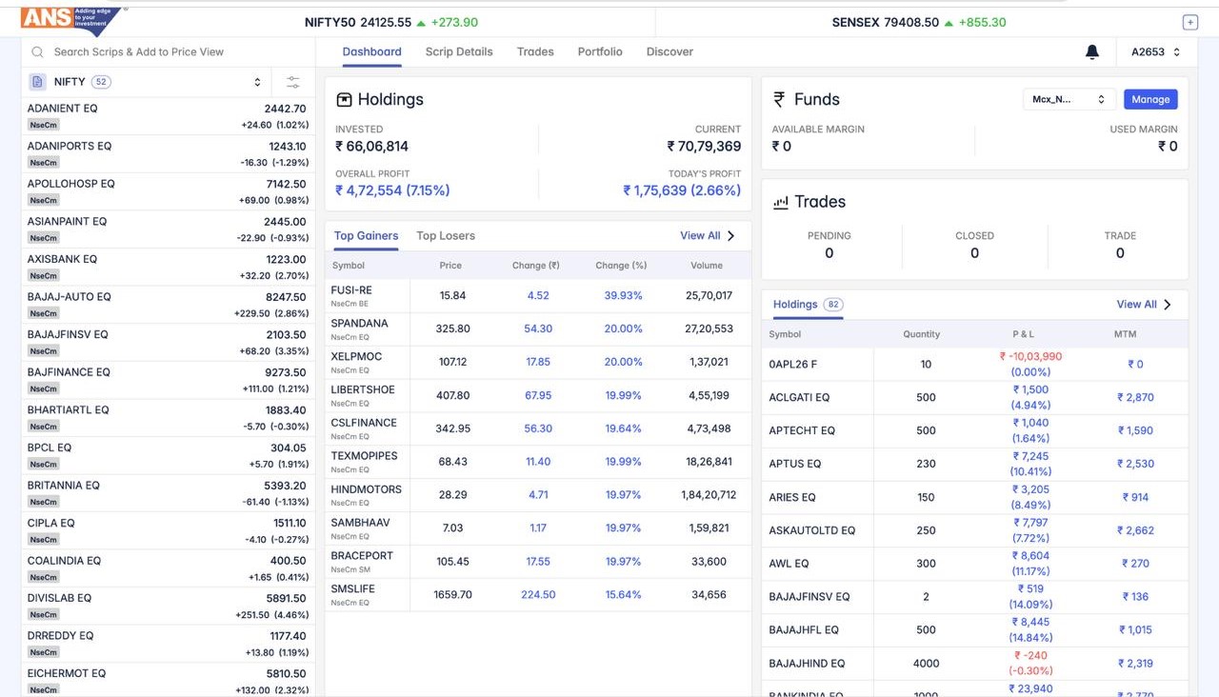Click the search magnifier icon

coord(38,52)
